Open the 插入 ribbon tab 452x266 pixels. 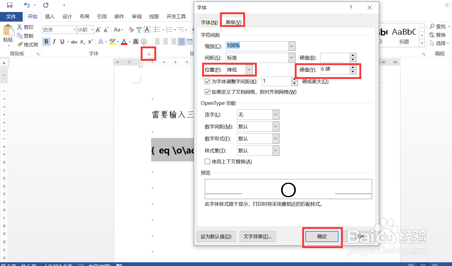coord(50,16)
